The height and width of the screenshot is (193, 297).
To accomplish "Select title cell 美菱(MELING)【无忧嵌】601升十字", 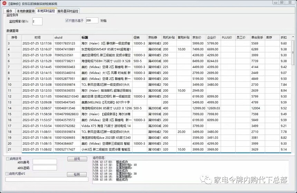I will pyautogui.click(x=106, y=102).
